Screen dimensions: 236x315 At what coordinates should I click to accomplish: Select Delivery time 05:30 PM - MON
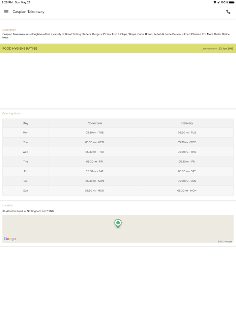pyautogui.click(x=187, y=191)
